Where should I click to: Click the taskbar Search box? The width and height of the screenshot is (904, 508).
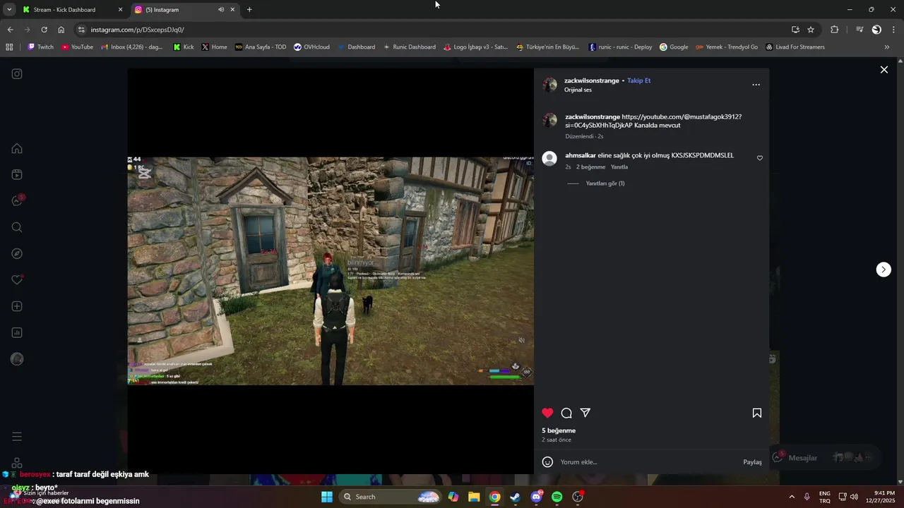tap(390, 497)
